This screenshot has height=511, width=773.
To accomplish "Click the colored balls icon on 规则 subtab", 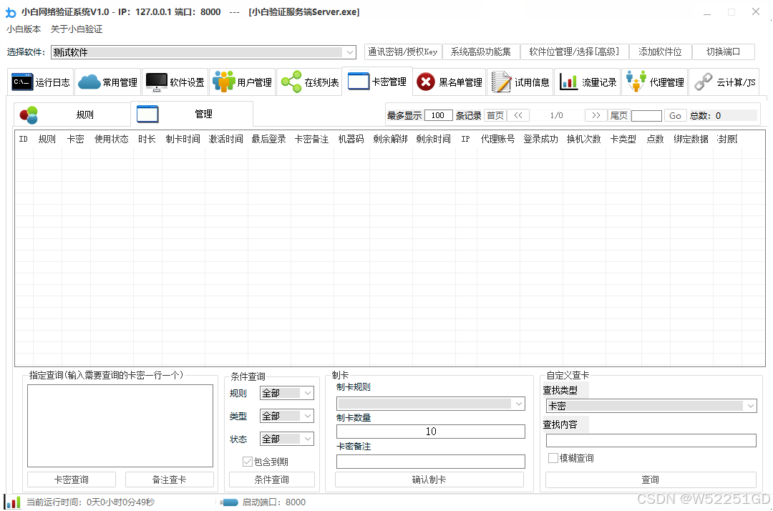I will tap(29, 115).
